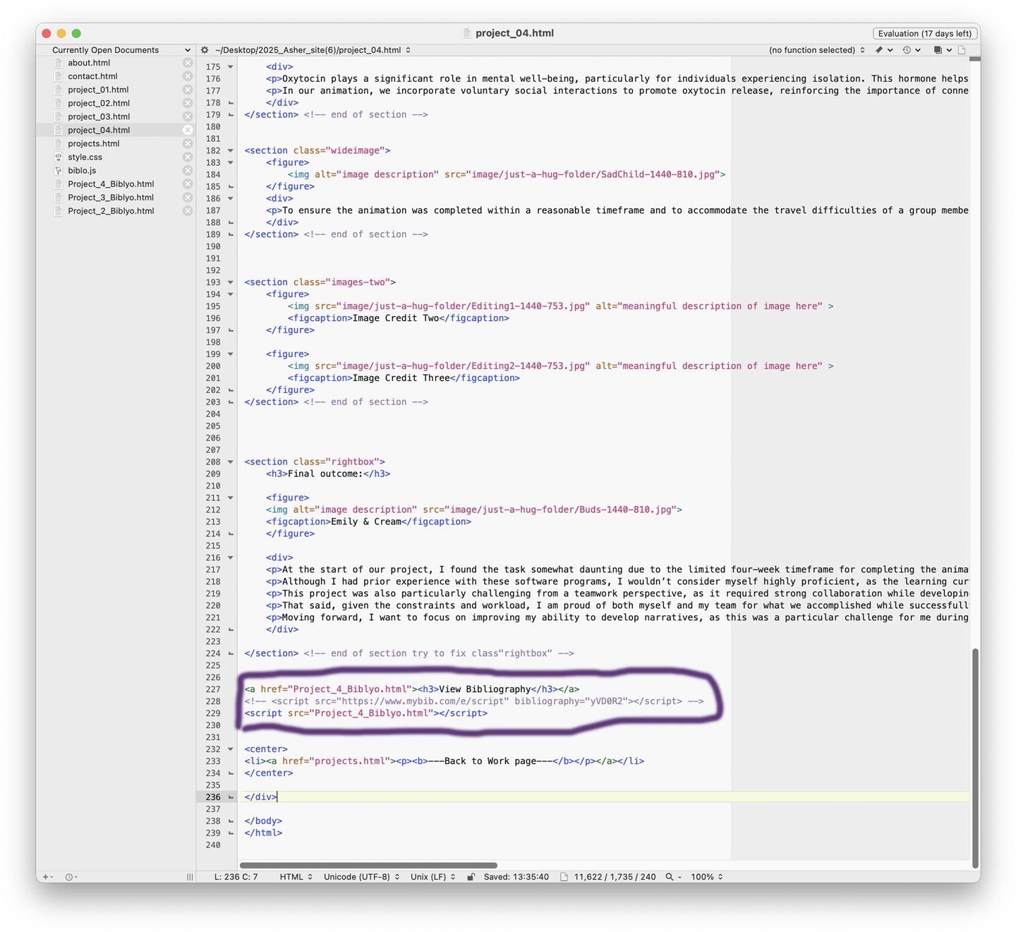This screenshot has width=1016, height=932.
Task: Open the function selector popup
Action: 817,50
